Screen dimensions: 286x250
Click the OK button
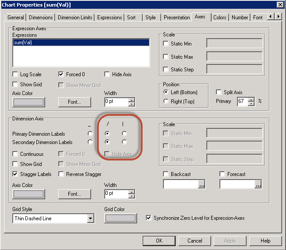click(159, 241)
